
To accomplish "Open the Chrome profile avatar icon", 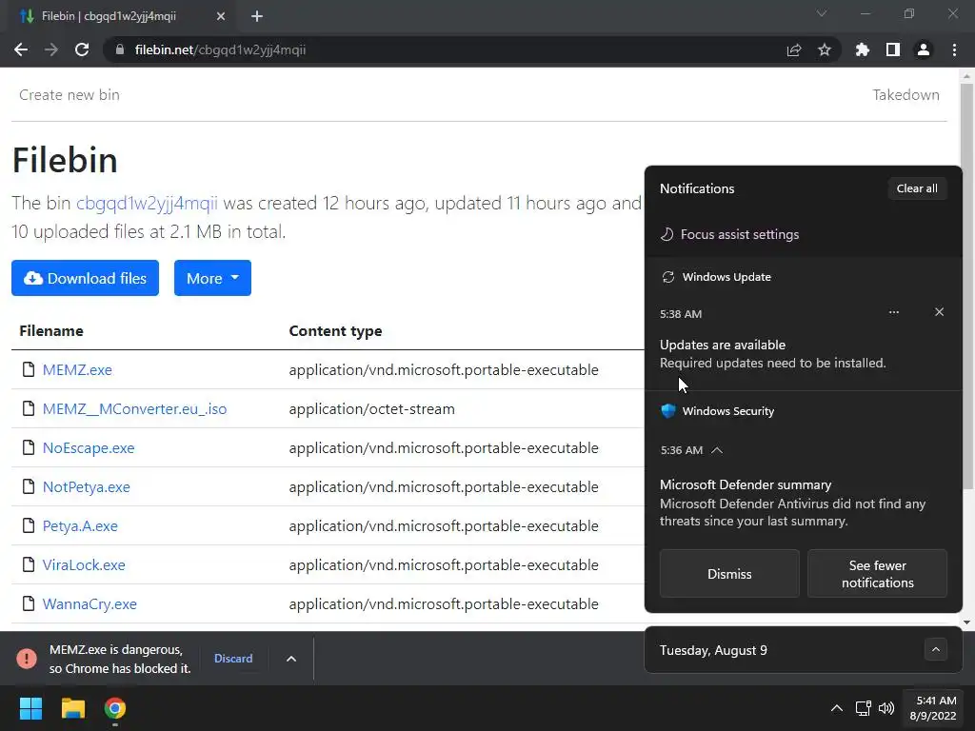I will pos(923,49).
